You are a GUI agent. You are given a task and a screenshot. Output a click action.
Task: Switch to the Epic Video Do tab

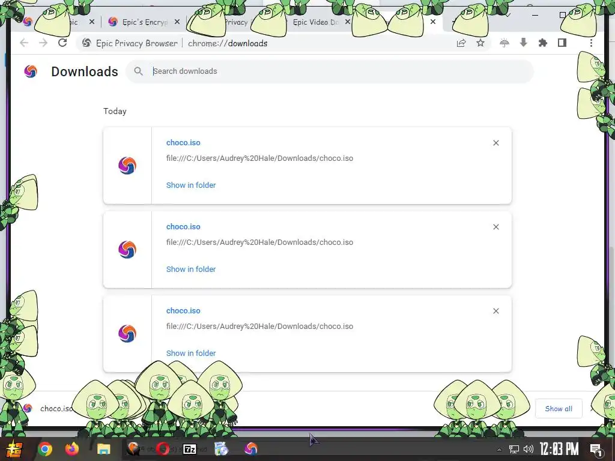click(315, 22)
